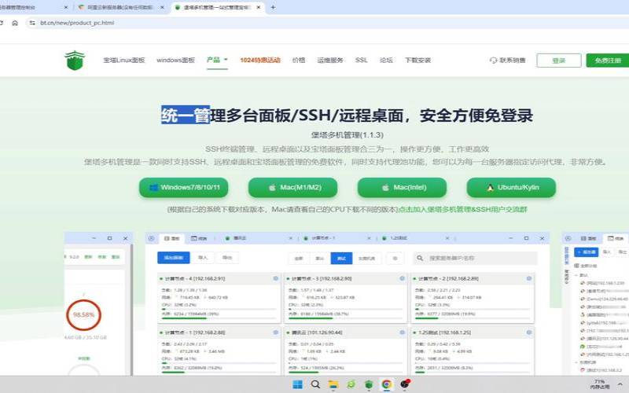Download the Mac(M1/M2) version
This screenshot has width=629, height=393.
[292, 187]
